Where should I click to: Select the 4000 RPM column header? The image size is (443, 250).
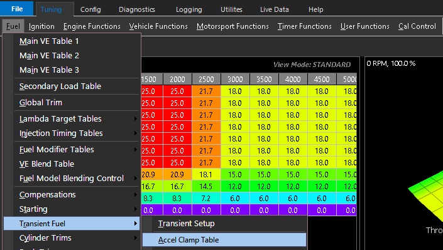coord(293,80)
